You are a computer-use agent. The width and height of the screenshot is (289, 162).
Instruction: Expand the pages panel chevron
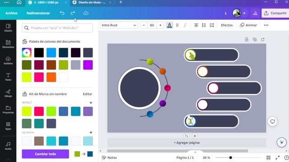pos(195,152)
